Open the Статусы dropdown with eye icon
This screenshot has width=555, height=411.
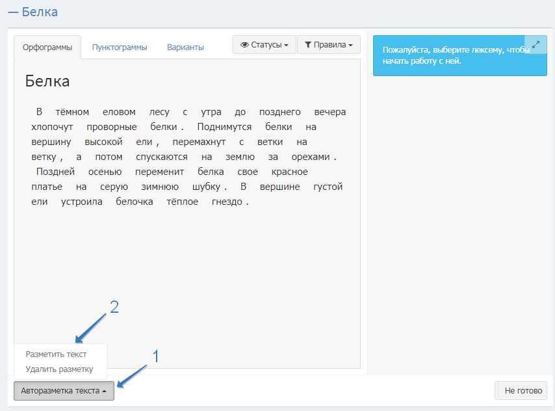tap(264, 45)
